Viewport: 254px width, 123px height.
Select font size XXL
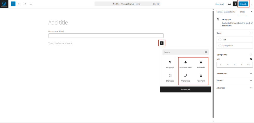click(x=249, y=64)
